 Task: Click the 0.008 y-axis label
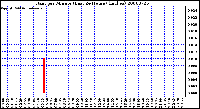point(192,66)
